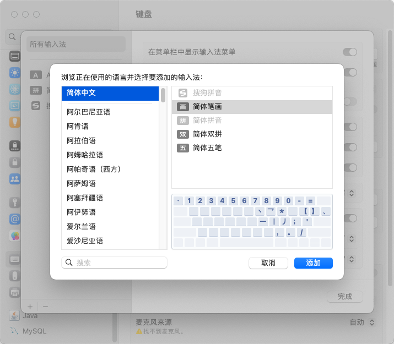The image size is (394, 344).
Task: Click the 简体双拼 双 icon
Action: click(183, 134)
